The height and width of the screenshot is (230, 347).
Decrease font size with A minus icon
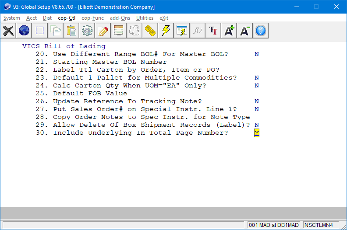(x=245, y=31)
